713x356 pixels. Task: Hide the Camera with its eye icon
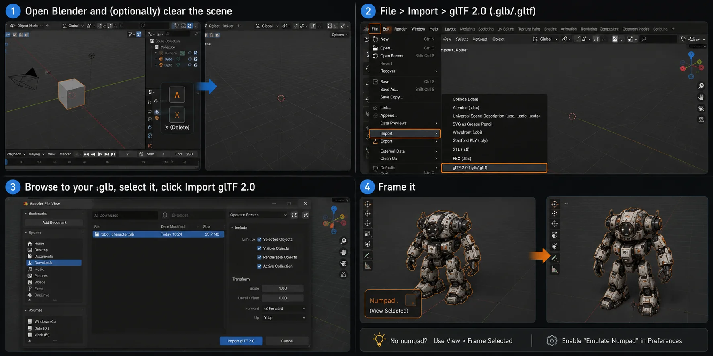(190, 53)
